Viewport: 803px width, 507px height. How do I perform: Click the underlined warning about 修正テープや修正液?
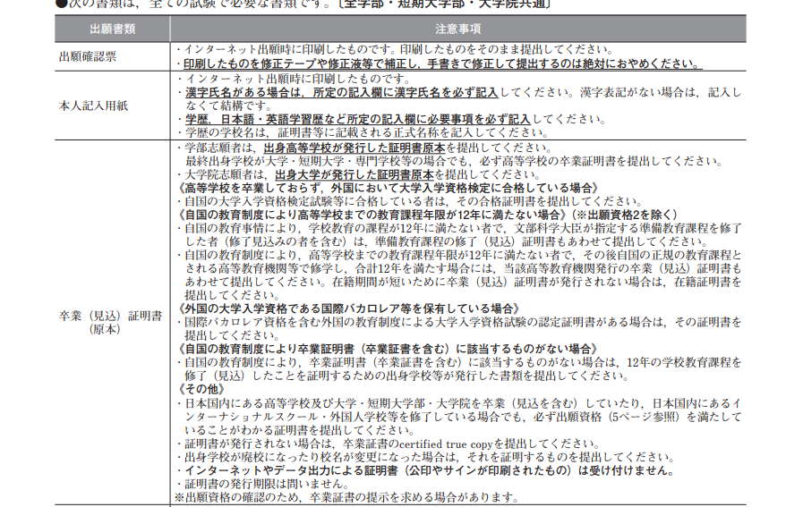point(442,64)
